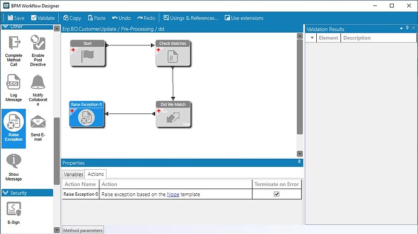Click the Copy toolbar button
This screenshot has height=234, width=418.
coord(72,18)
